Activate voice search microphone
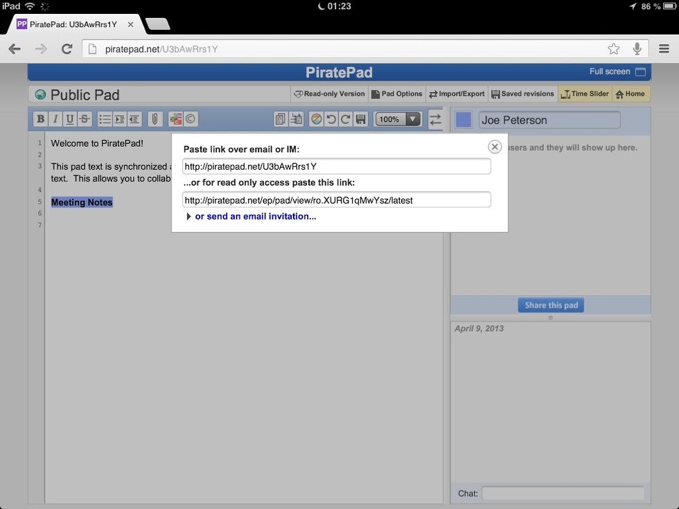The image size is (679, 509). (x=637, y=49)
